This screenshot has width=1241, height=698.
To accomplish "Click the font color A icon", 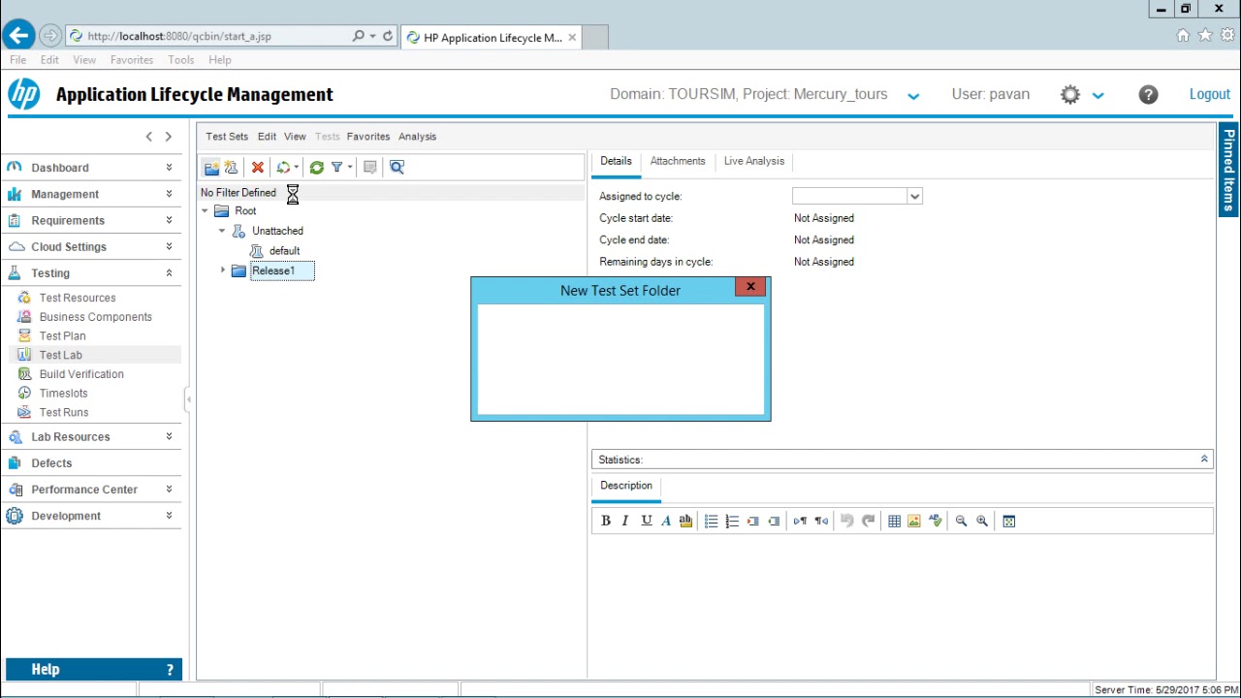I will pos(666,522).
